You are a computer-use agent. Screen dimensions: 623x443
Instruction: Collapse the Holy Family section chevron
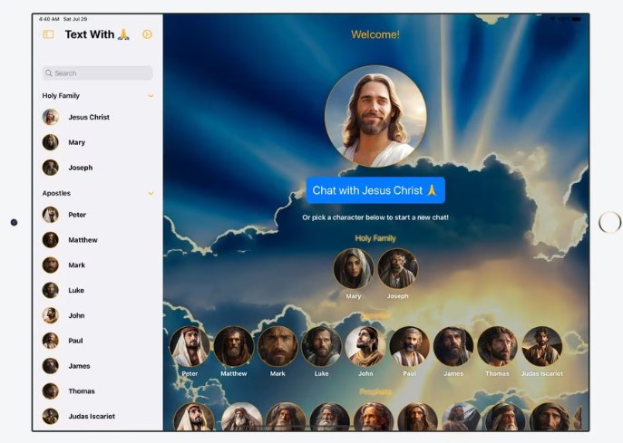(151, 95)
